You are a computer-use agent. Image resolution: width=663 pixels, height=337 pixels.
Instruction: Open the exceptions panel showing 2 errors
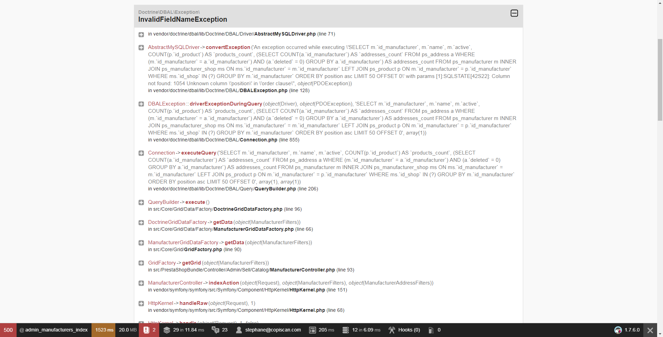click(149, 330)
